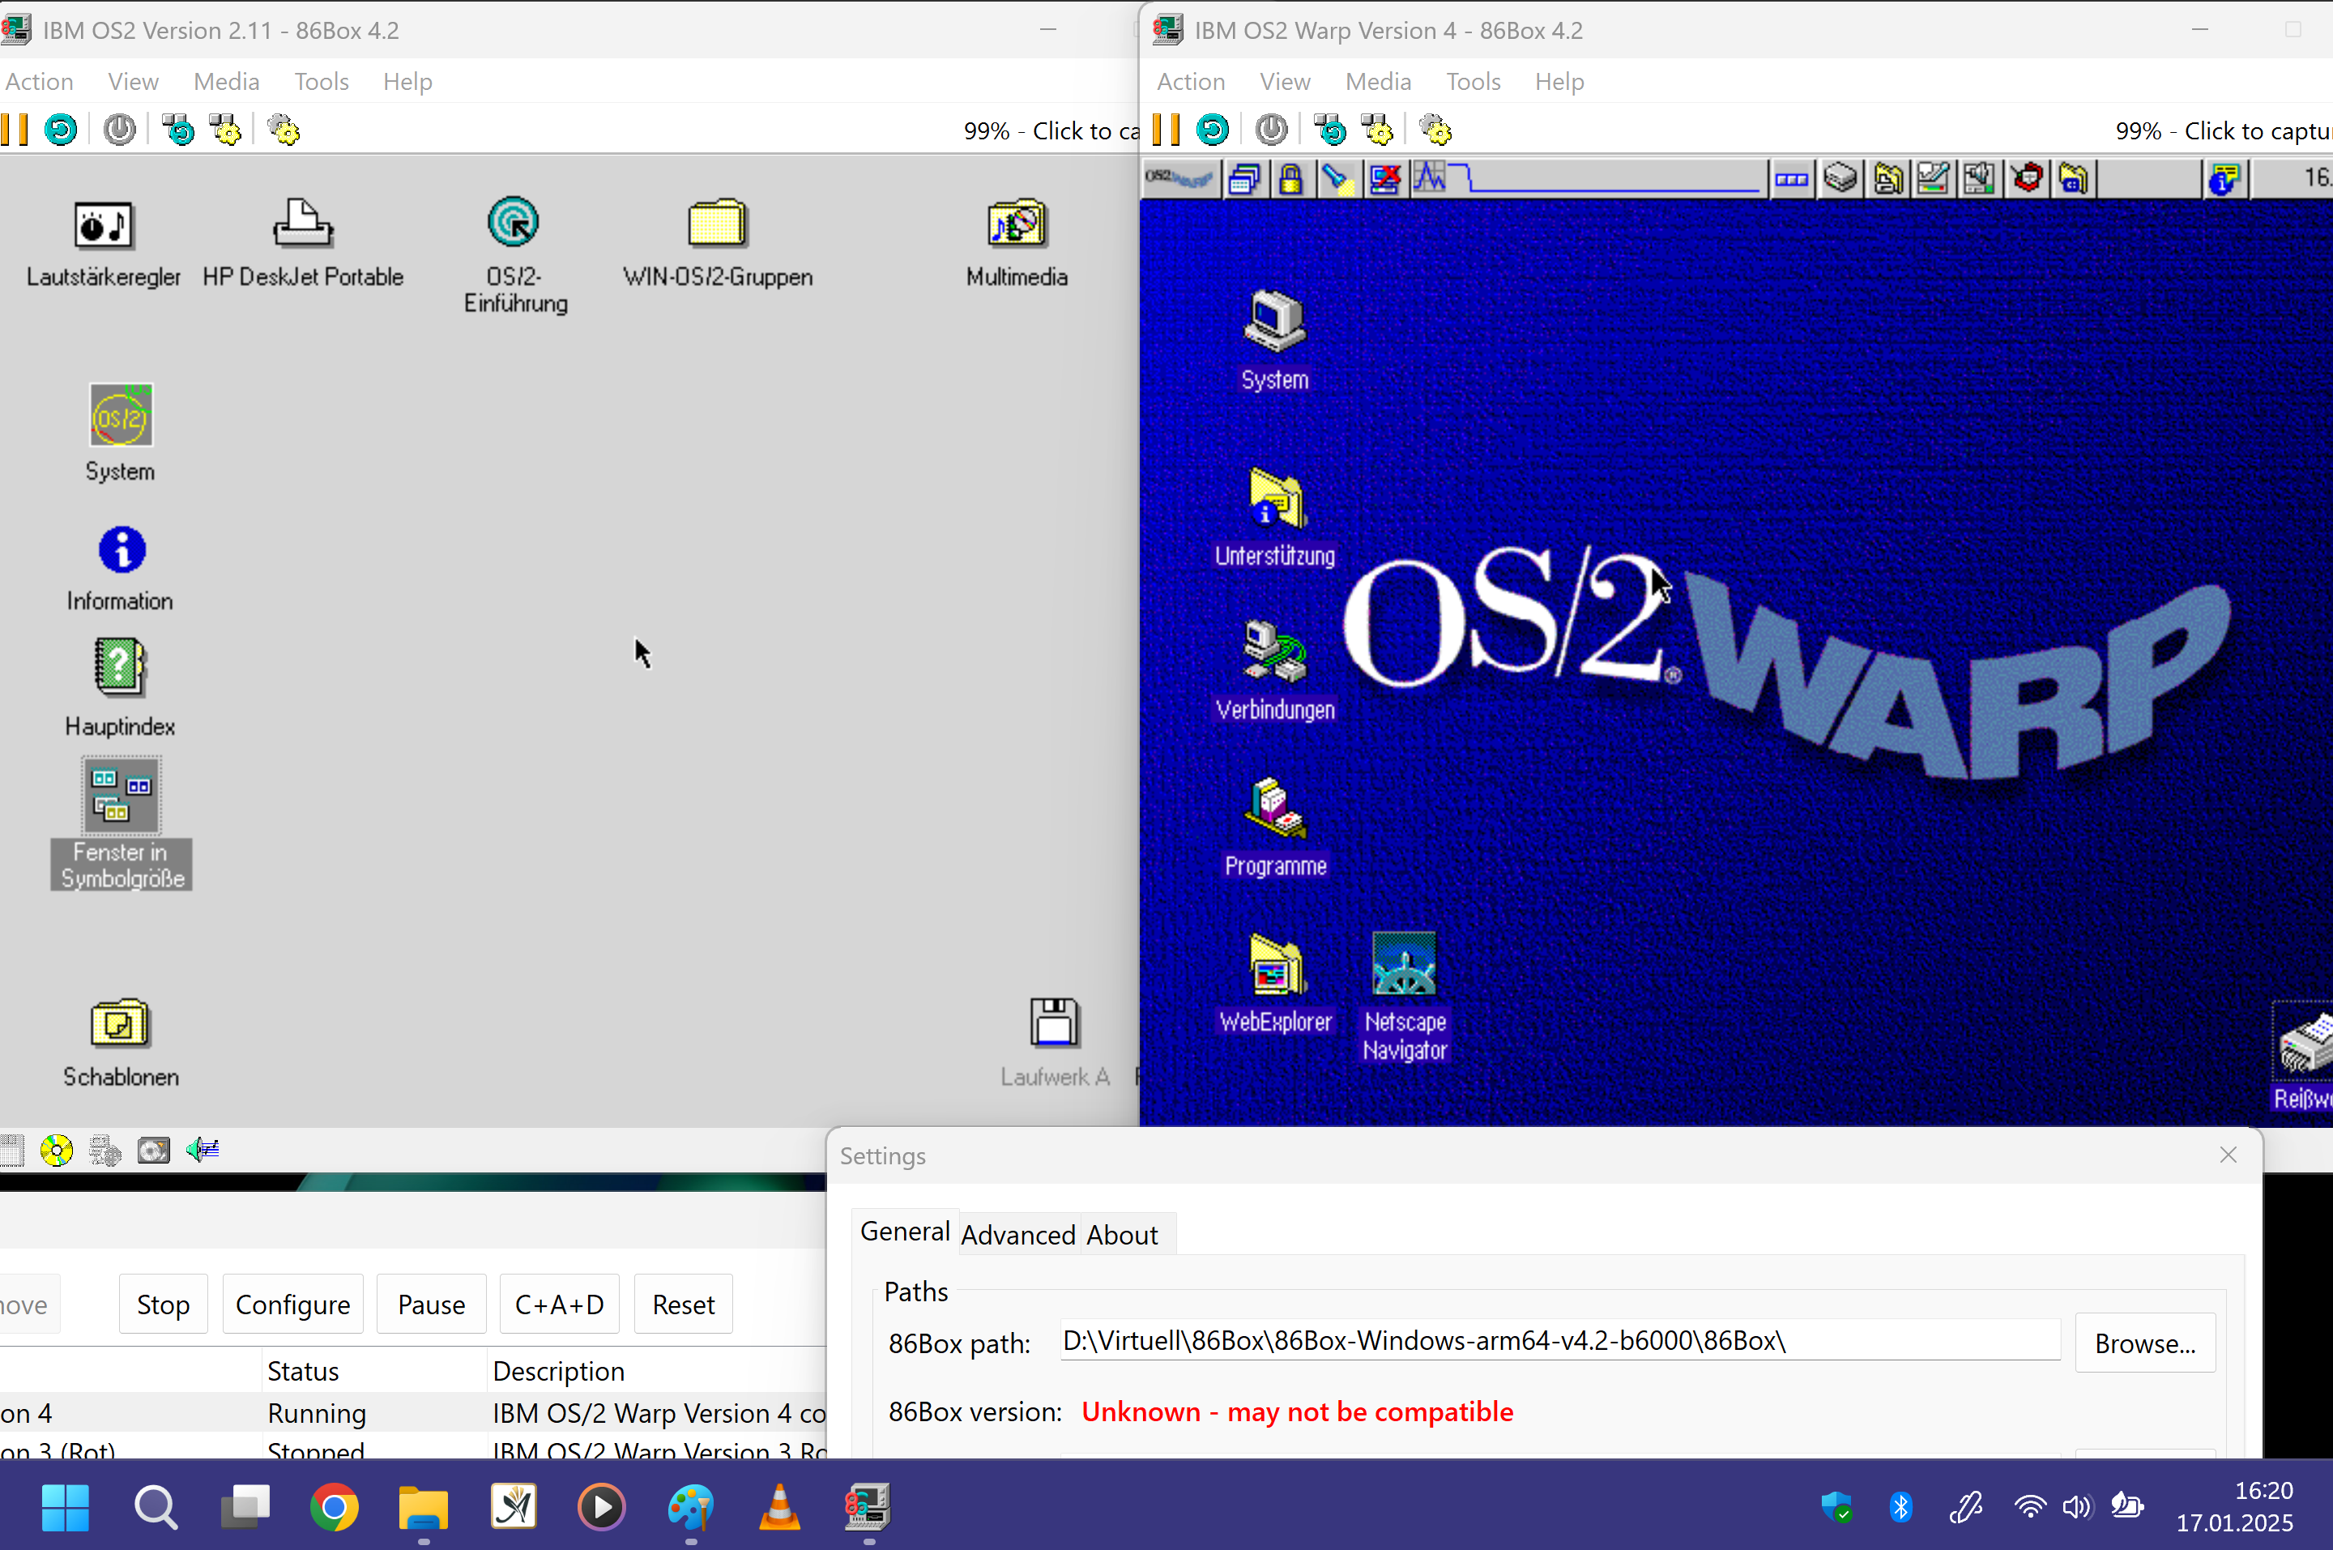Open Google Chrome from the Windows taskbar
Viewport: 2333px width, 1550px height.
click(x=334, y=1508)
